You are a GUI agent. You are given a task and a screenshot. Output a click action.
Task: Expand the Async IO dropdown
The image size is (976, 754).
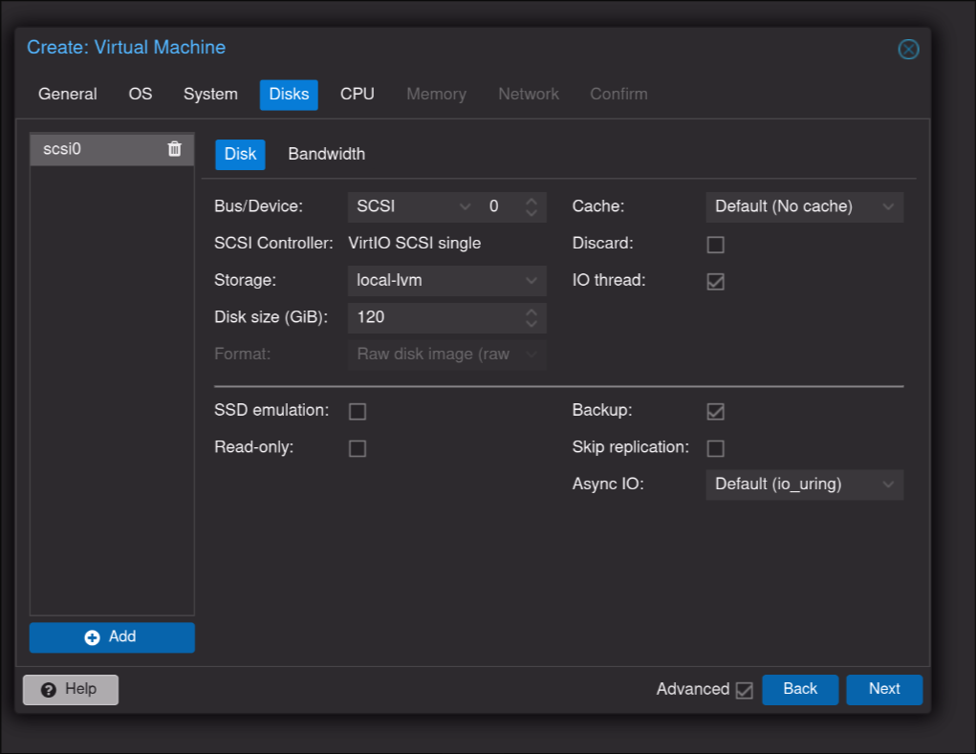[804, 485]
